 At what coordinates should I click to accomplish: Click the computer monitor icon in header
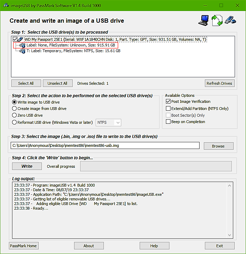[203, 21]
